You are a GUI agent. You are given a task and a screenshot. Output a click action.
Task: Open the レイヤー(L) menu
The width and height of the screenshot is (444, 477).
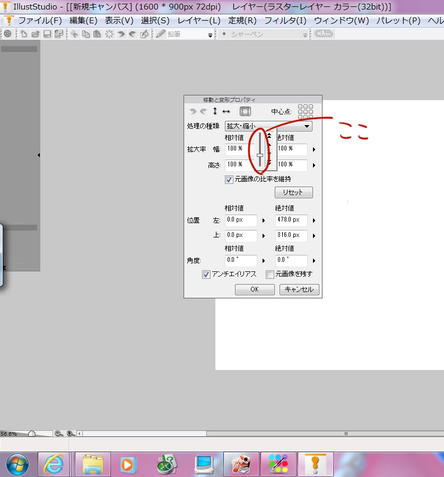[x=199, y=21]
